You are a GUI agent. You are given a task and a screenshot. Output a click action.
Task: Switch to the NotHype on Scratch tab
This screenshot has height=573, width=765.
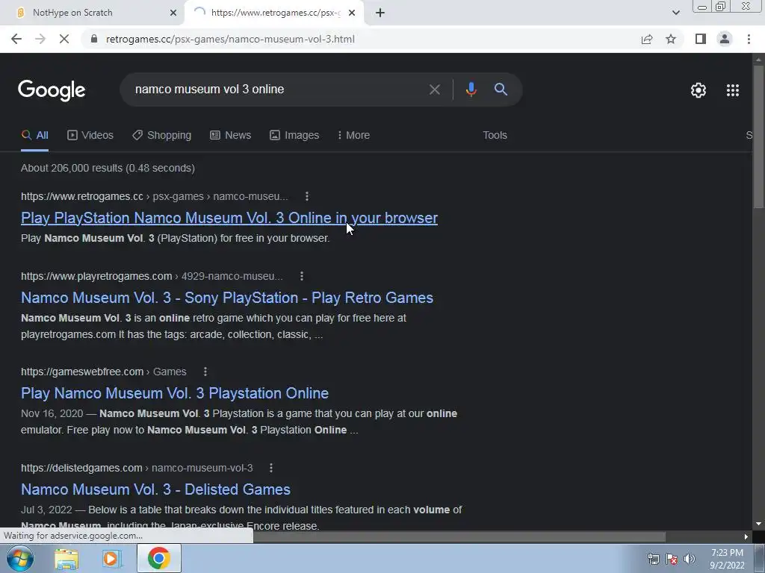(91, 13)
